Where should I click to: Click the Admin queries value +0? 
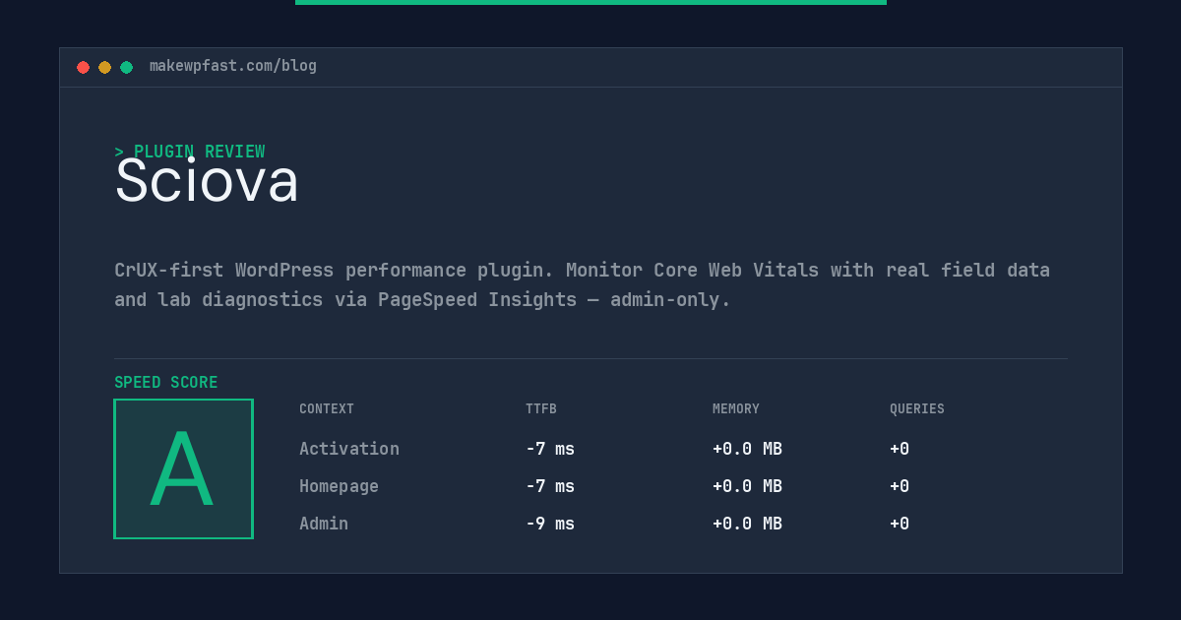point(900,524)
